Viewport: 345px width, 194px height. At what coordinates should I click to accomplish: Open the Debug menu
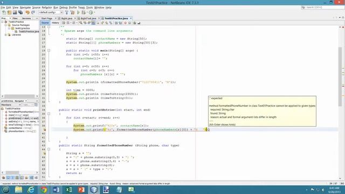[x=64, y=8]
